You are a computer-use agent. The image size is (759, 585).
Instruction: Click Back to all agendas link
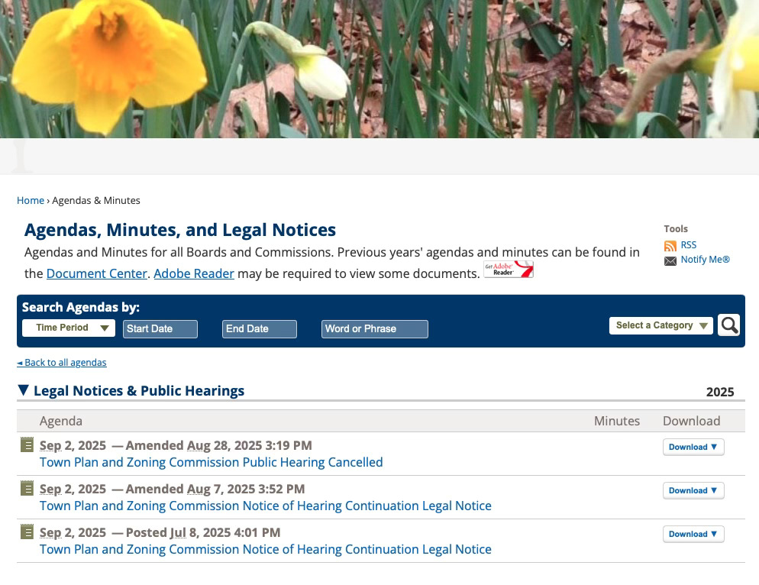point(62,363)
